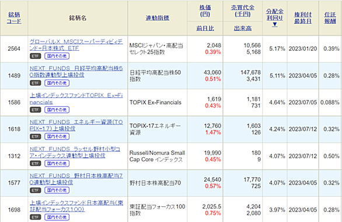The image size is (342, 222).
Task: Select code cell 1577
Action: 14,183
